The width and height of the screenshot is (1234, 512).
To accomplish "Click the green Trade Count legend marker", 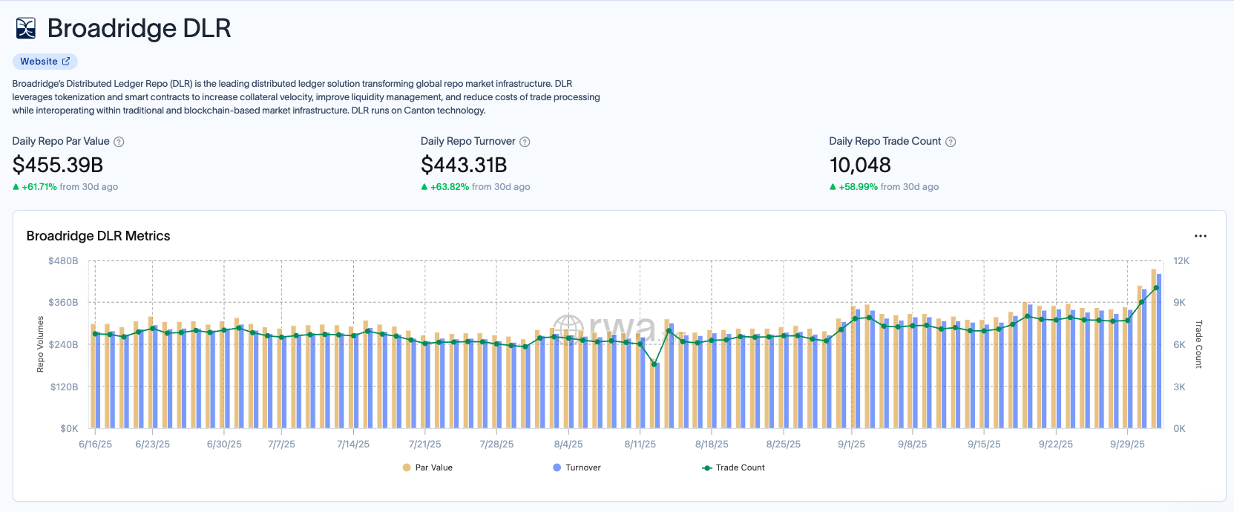I will [707, 467].
